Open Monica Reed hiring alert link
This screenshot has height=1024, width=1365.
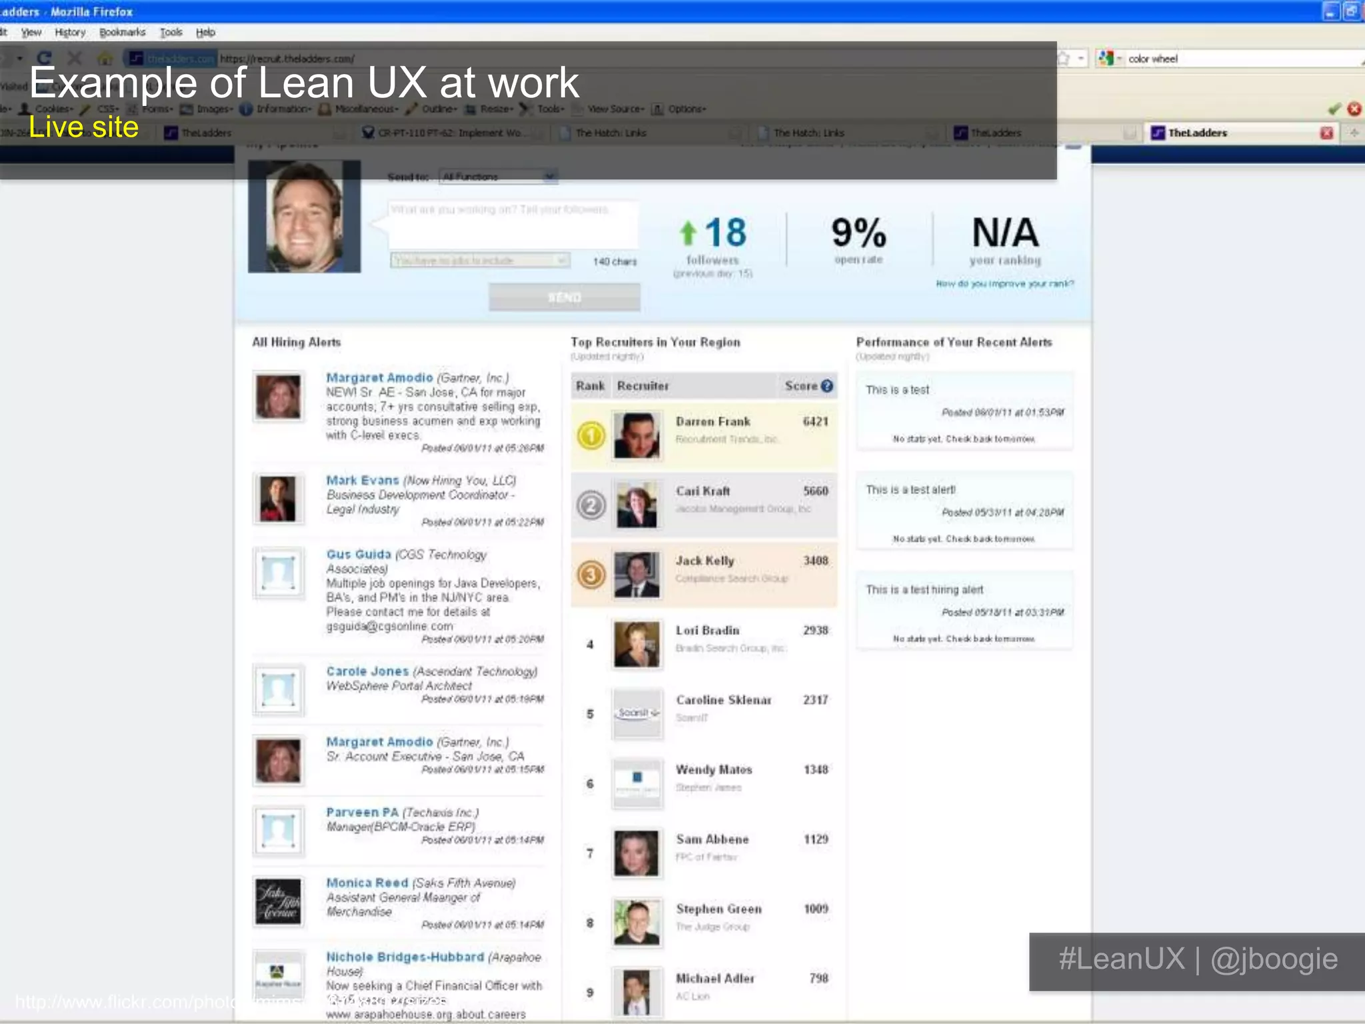367,883
